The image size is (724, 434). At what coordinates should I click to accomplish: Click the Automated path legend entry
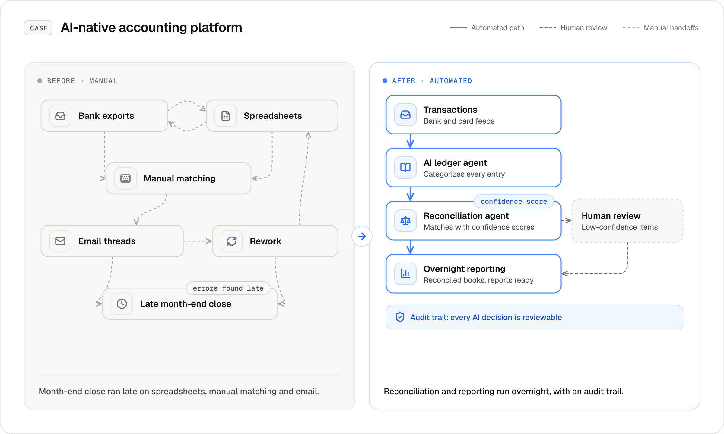pyautogui.click(x=487, y=28)
